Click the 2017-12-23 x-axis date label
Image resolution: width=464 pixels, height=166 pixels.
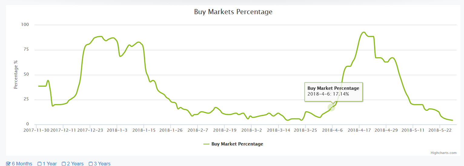pos(90,130)
